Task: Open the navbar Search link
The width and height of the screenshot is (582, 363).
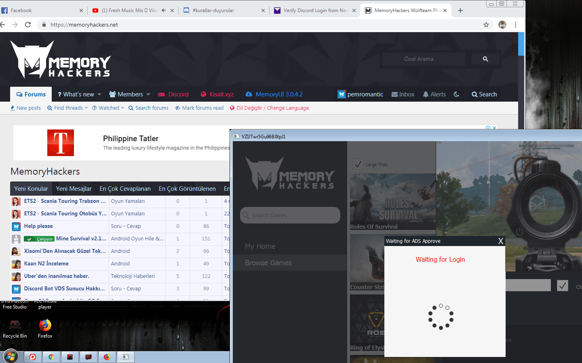Action: (484, 94)
